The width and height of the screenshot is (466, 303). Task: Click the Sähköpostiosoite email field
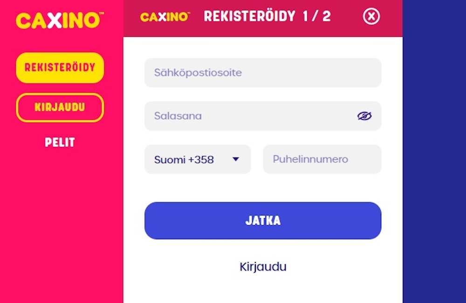263,72
